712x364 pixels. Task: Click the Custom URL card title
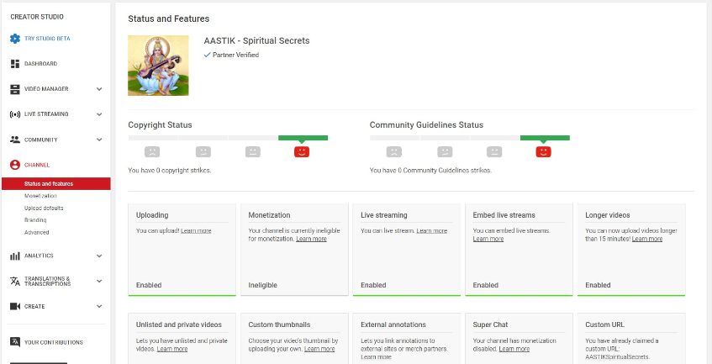[604, 325]
